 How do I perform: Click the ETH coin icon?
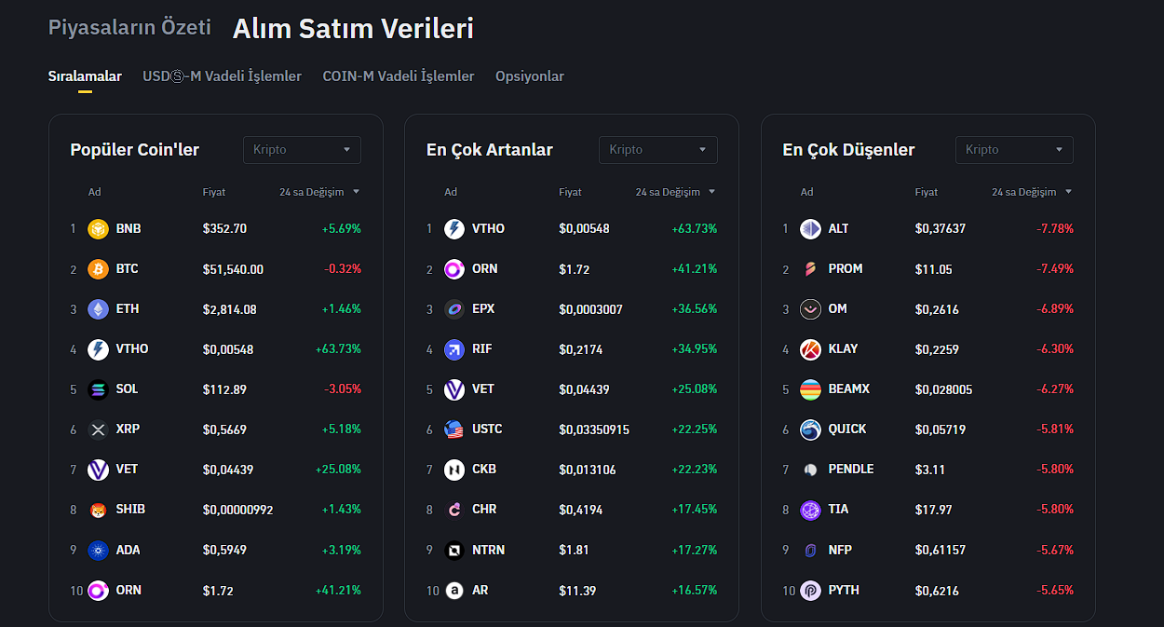click(98, 309)
